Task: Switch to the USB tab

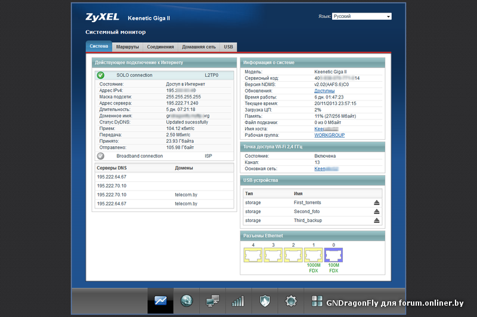Action: (x=228, y=47)
